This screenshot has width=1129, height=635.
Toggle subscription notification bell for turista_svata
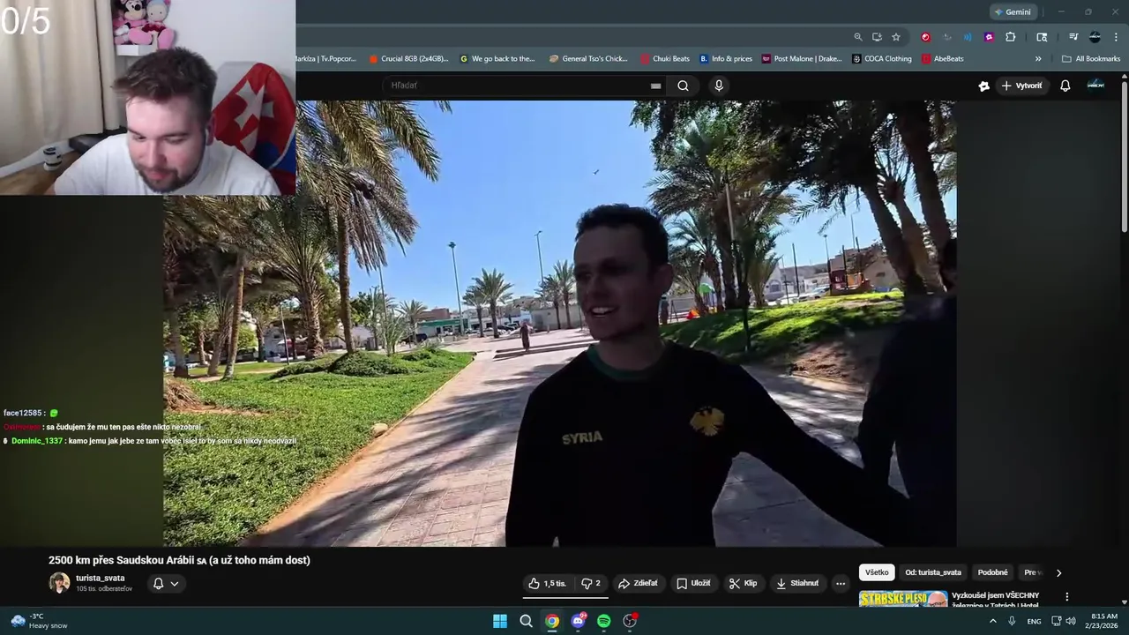166,583
